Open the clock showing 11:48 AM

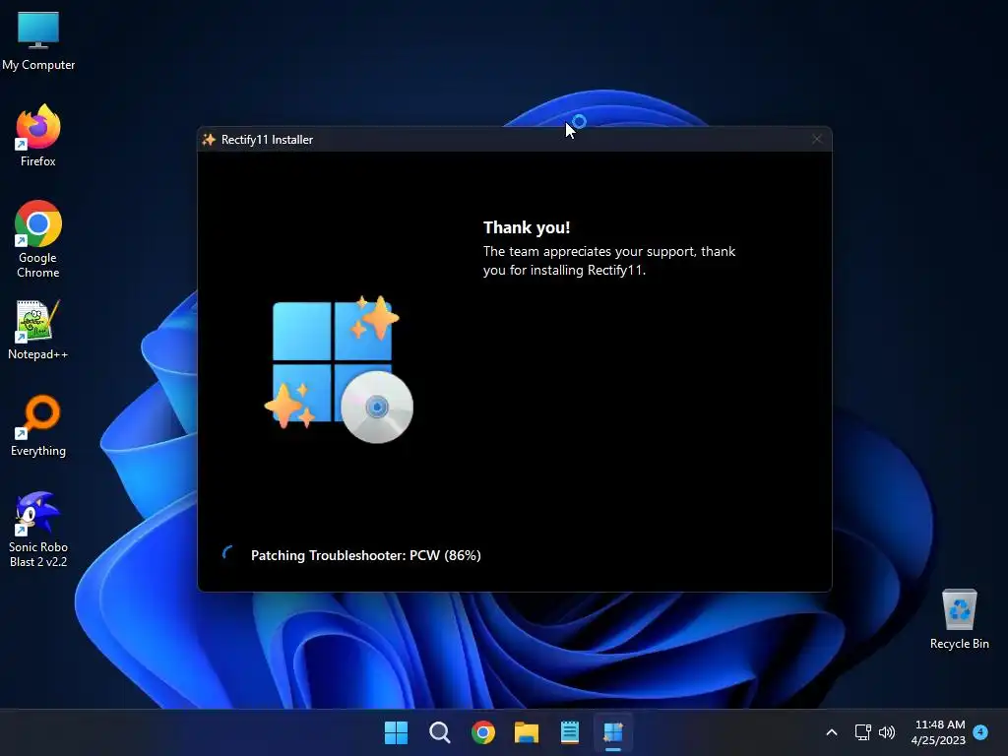point(938,732)
